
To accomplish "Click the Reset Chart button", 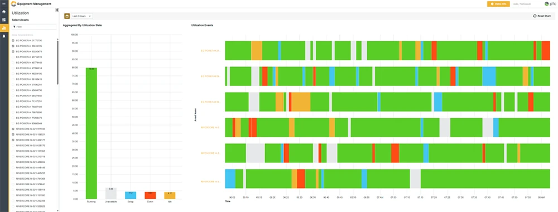I will tap(542, 16).
